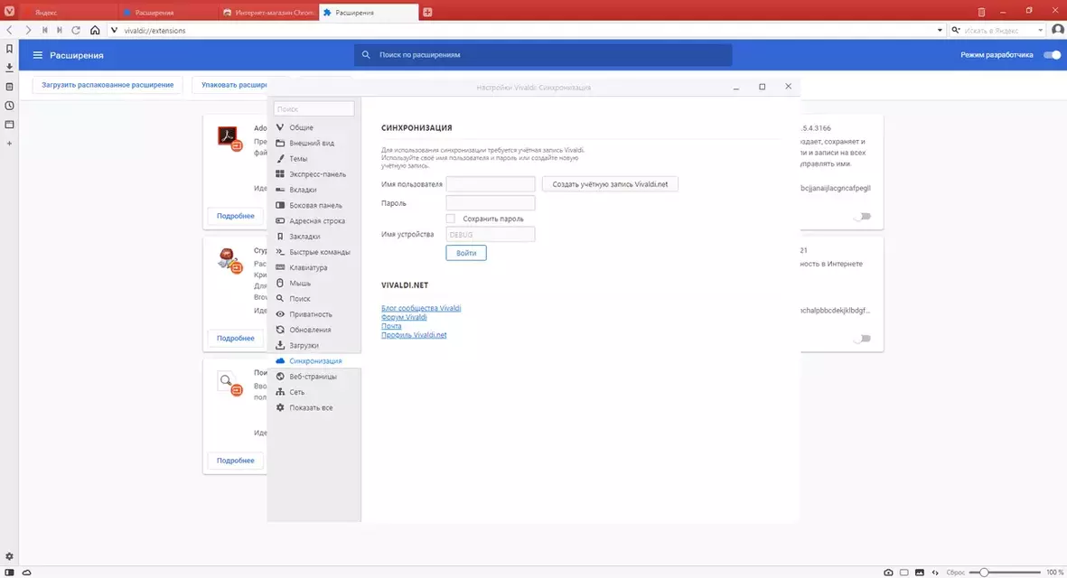Expand the address bar dropdown arrow
The height and width of the screenshot is (578, 1067).
(x=940, y=30)
